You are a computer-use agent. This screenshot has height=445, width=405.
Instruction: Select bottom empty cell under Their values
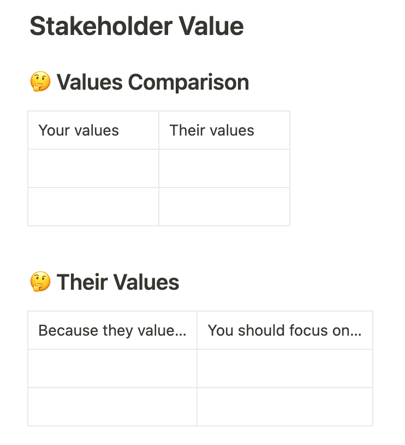(x=224, y=207)
